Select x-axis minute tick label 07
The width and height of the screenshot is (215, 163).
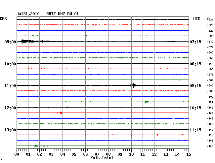97,154
